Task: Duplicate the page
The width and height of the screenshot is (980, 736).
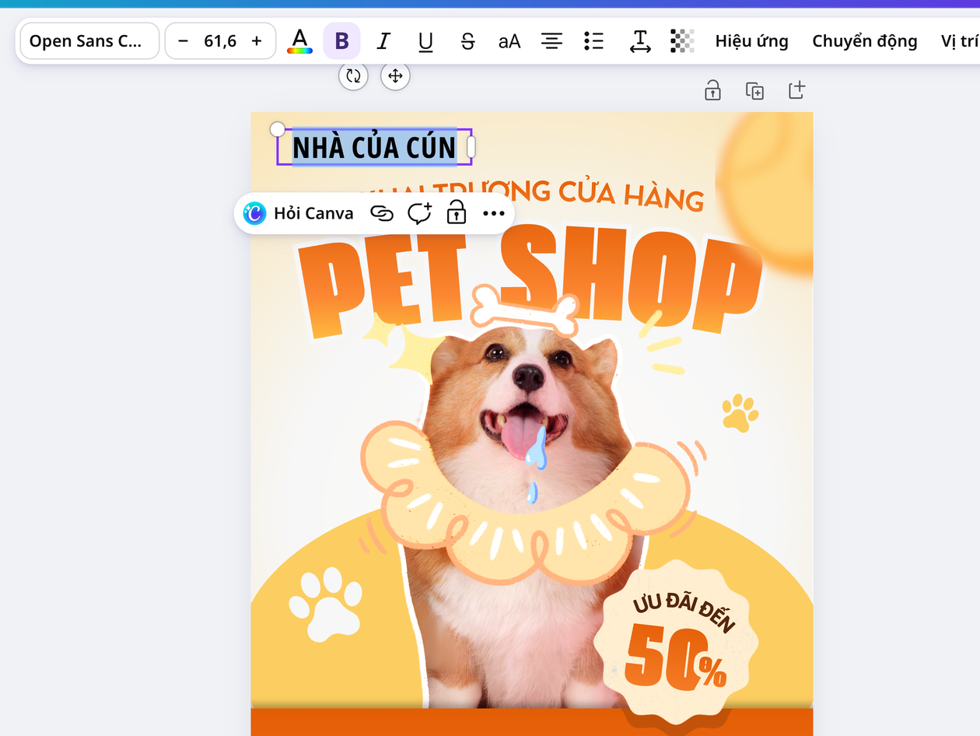Action: tap(754, 90)
